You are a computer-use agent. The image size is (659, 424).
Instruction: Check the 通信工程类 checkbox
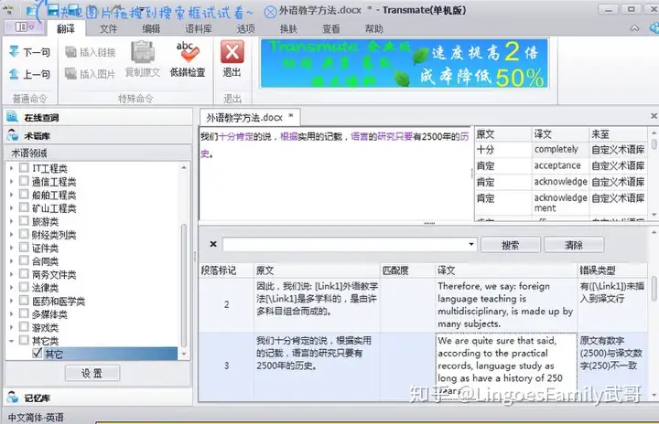tap(25, 181)
